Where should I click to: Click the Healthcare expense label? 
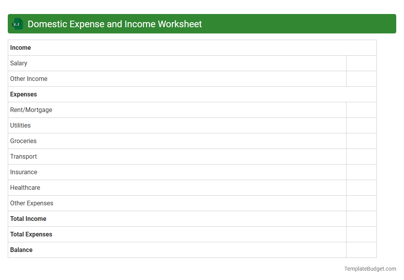pyautogui.click(x=25, y=187)
